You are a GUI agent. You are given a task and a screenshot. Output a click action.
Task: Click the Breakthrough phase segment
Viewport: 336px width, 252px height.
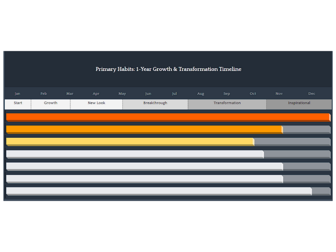tap(155, 103)
